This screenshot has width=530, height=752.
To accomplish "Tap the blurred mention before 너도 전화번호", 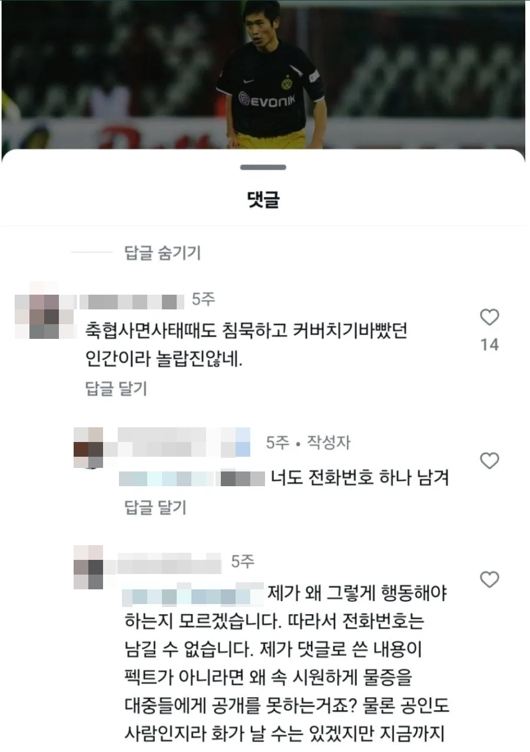I will click(193, 478).
